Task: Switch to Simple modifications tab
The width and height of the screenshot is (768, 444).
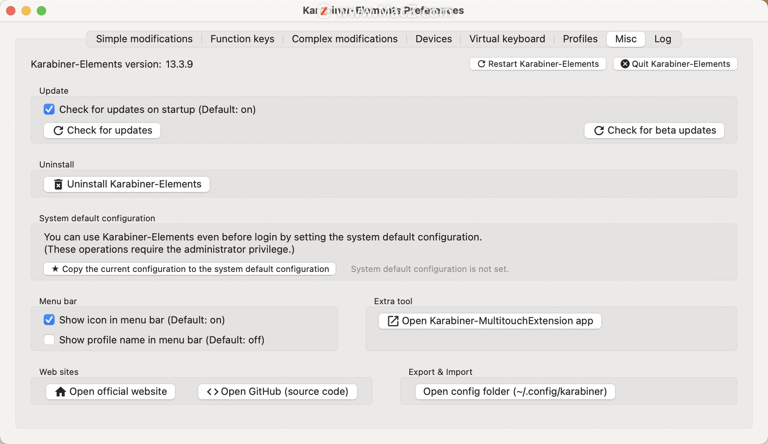Action: pyautogui.click(x=144, y=39)
